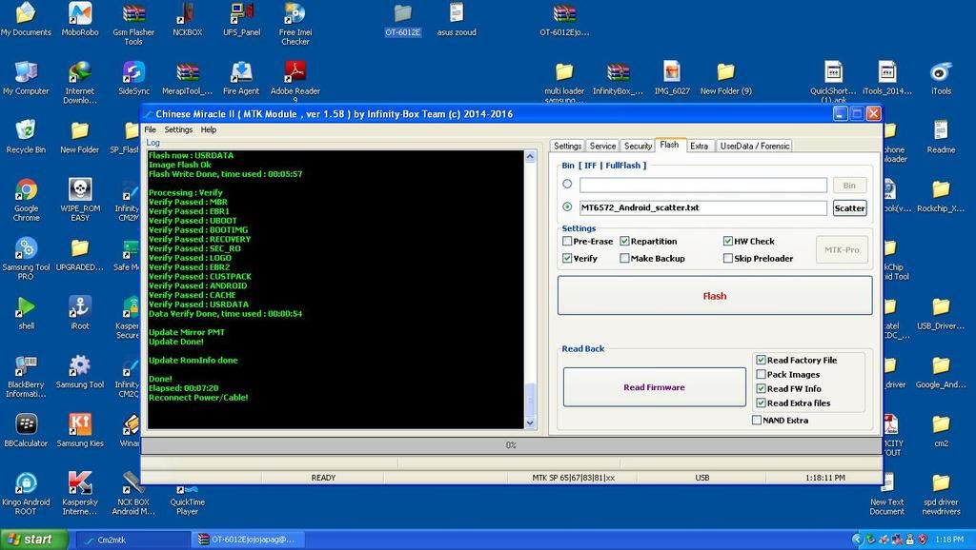Select the scatter file radio button
This screenshot has height=550, width=976.
pos(568,206)
